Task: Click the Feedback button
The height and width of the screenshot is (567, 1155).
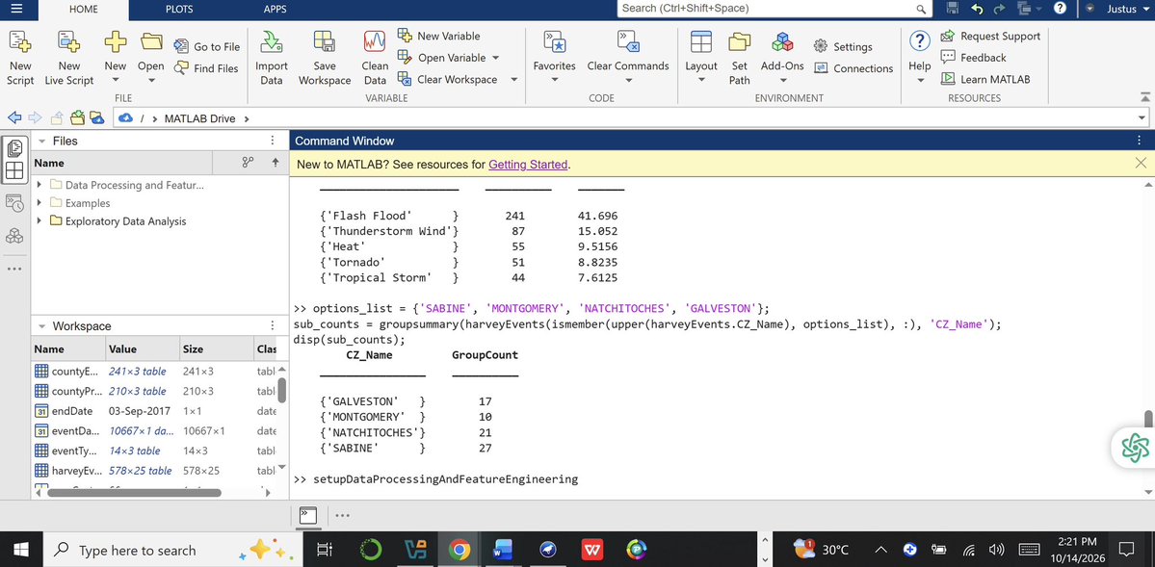Action: pyautogui.click(x=974, y=58)
